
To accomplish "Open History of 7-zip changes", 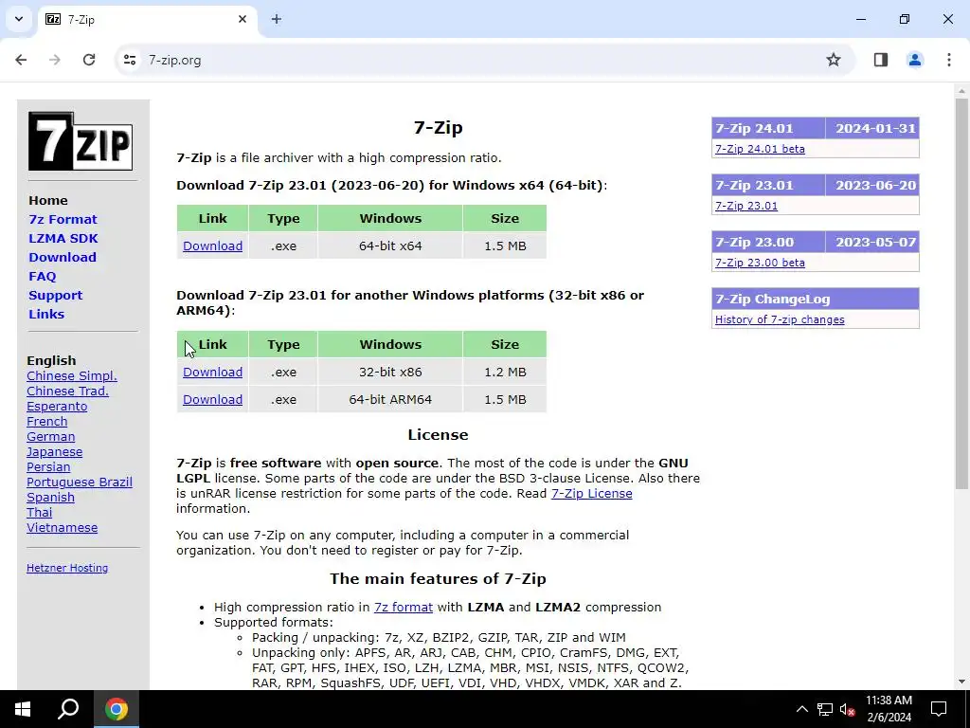I will (780, 319).
